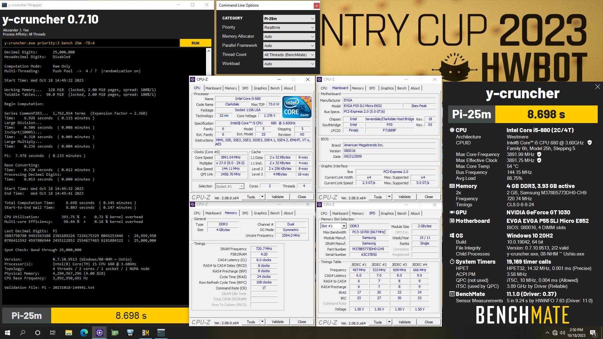
Task: Open the Socket #1 selection dropdown
Action: pyautogui.click(x=230, y=186)
